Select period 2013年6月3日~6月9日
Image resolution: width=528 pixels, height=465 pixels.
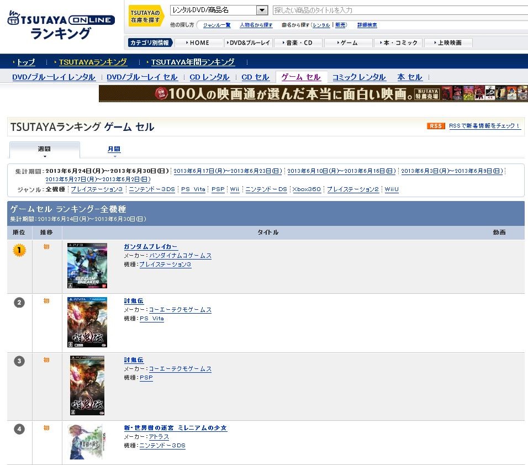tap(452, 171)
